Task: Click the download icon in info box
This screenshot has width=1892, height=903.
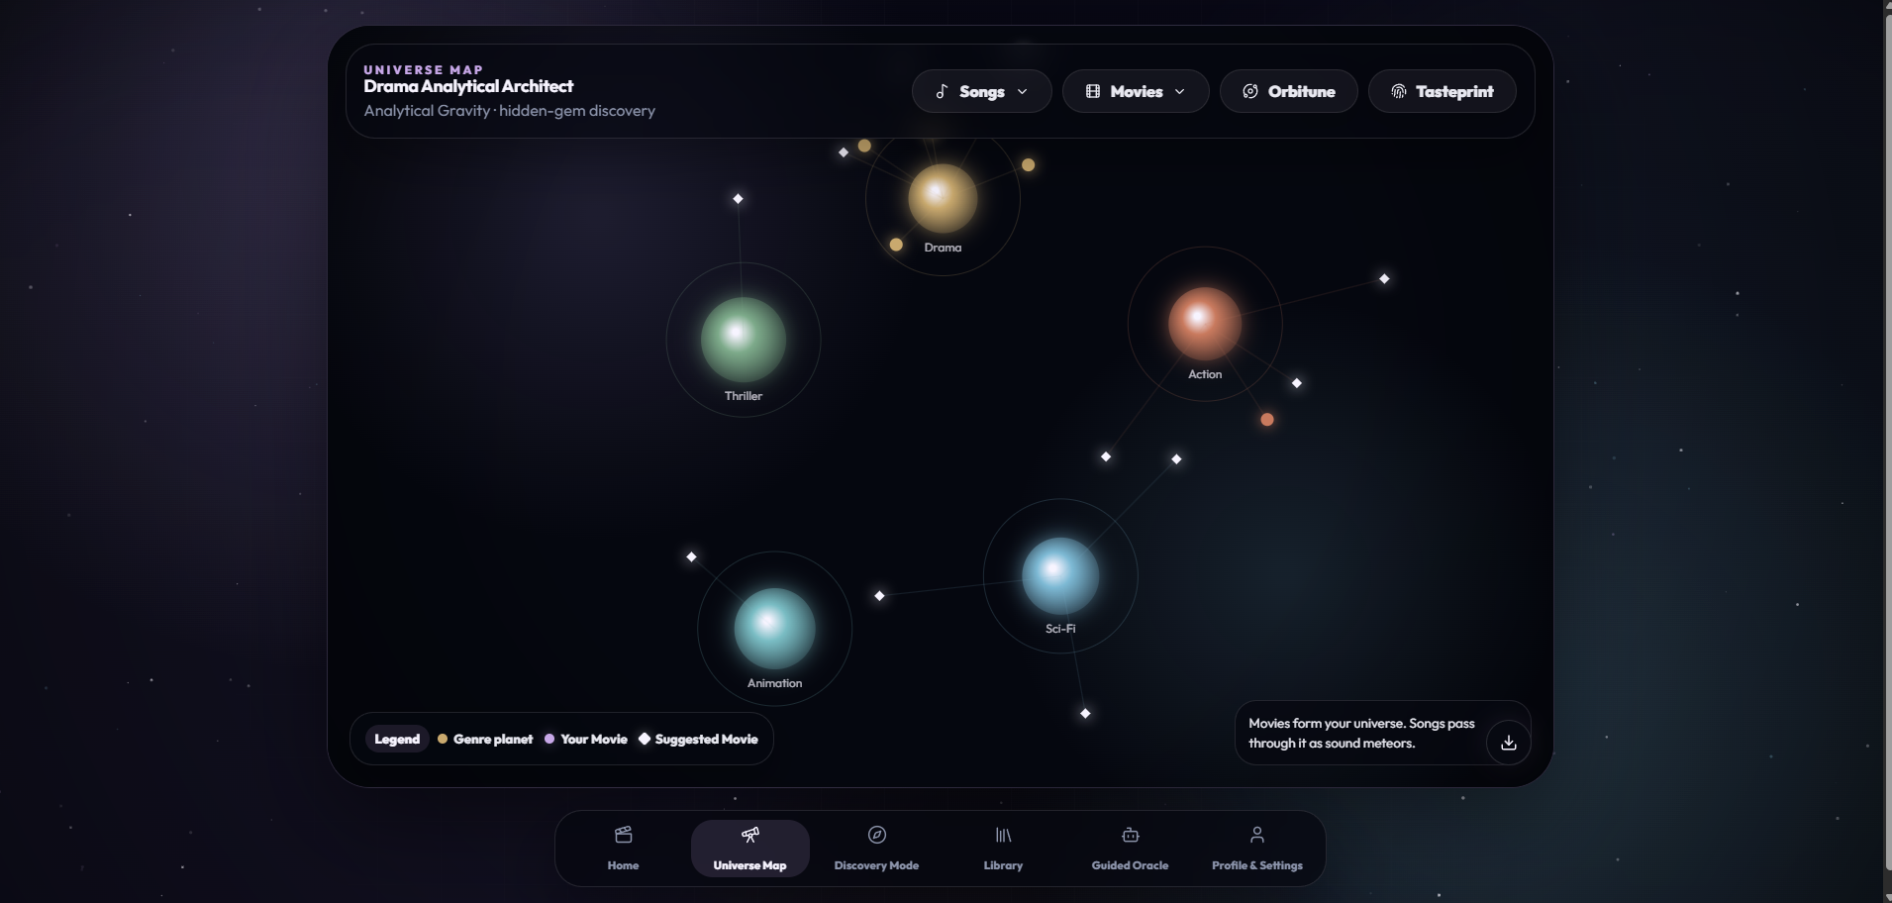Action: (1508, 743)
